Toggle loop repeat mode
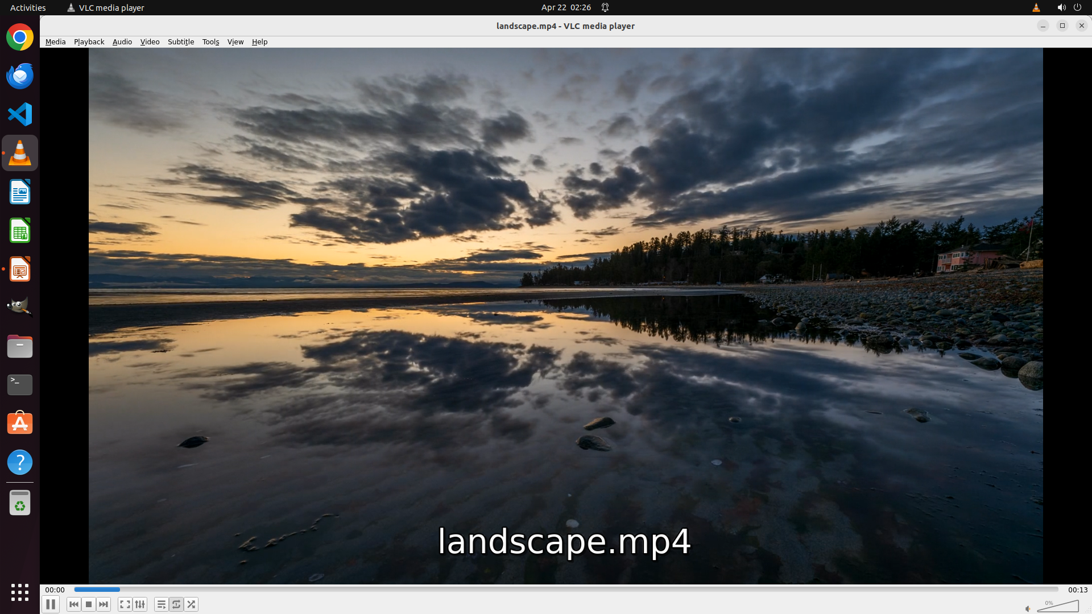The image size is (1092, 614). click(176, 604)
